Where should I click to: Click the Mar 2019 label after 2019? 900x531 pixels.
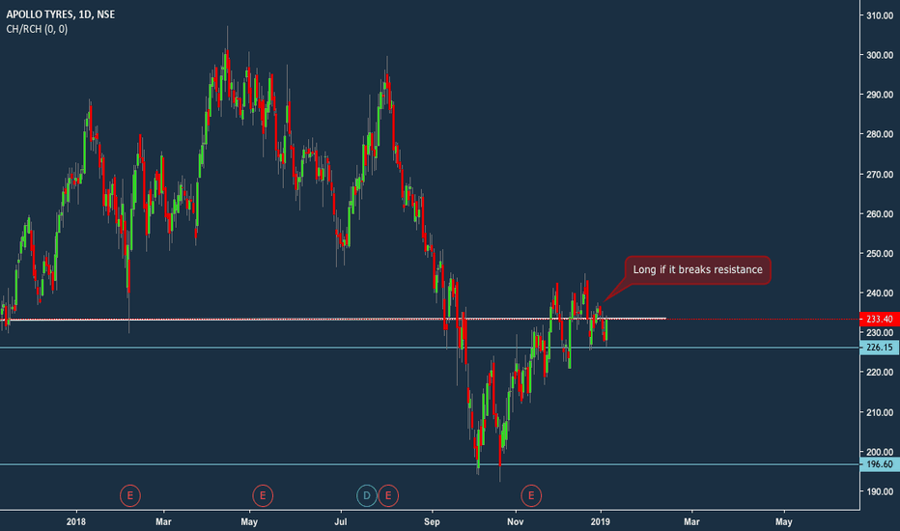click(691, 521)
